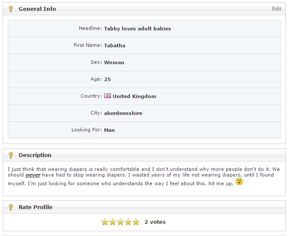Screen dimensions: 289x236
Task: Open the Edit link for General Info
Action: pos(276,9)
